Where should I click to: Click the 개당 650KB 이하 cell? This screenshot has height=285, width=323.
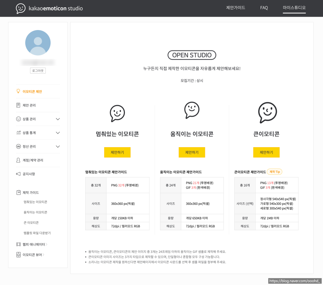(x=202, y=218)
